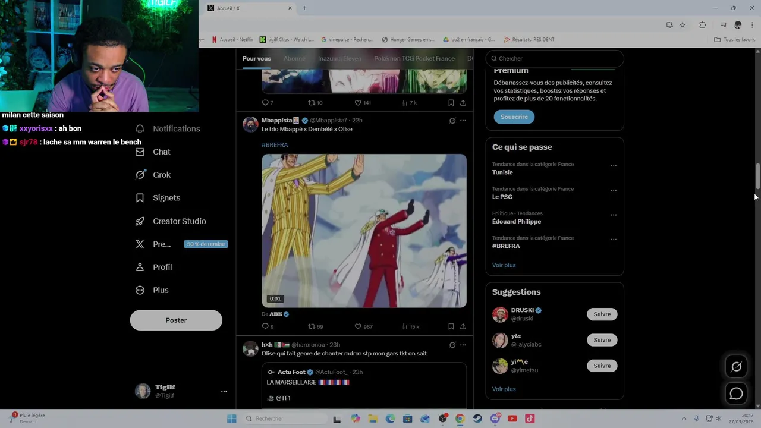Open the Chat envelope icon in sidebar
The image size is (761, 428).
coord(140,152)
